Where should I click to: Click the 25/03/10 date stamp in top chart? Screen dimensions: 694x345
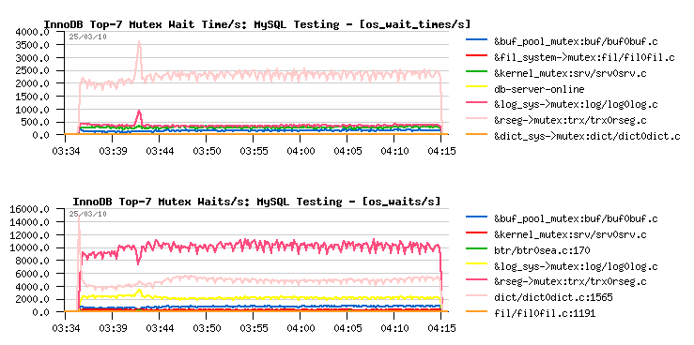coord(87,37)
